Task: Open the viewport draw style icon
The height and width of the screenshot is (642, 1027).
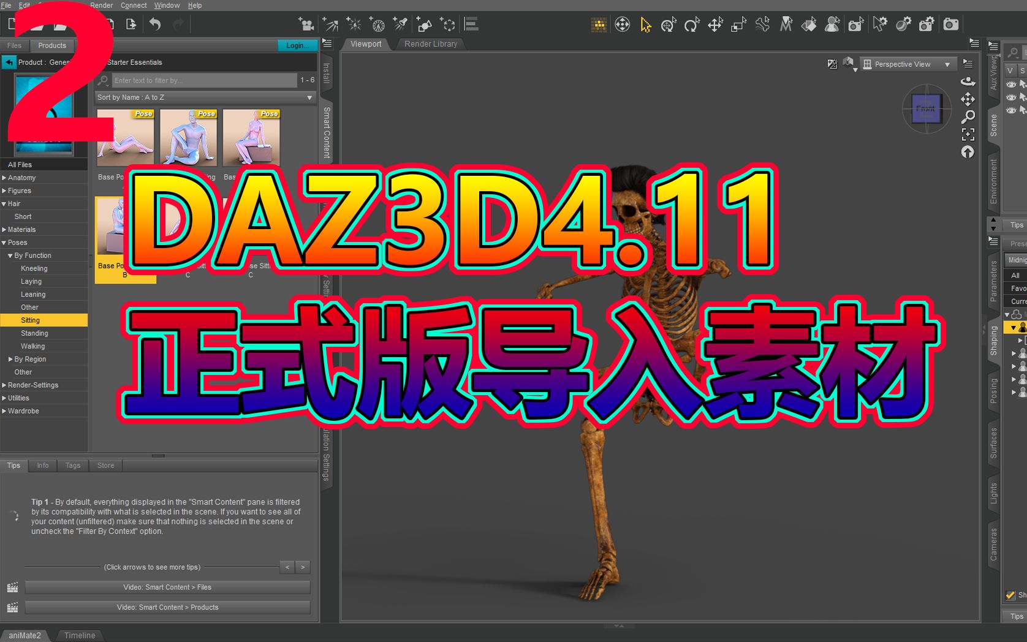Action: (x=849, y=64)
